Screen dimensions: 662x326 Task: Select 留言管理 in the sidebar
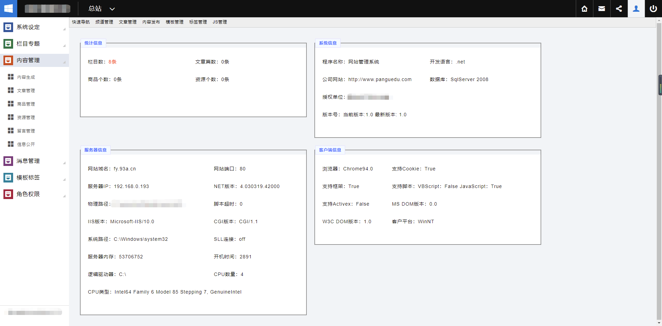pyautogui.click(x=26, y=131)
